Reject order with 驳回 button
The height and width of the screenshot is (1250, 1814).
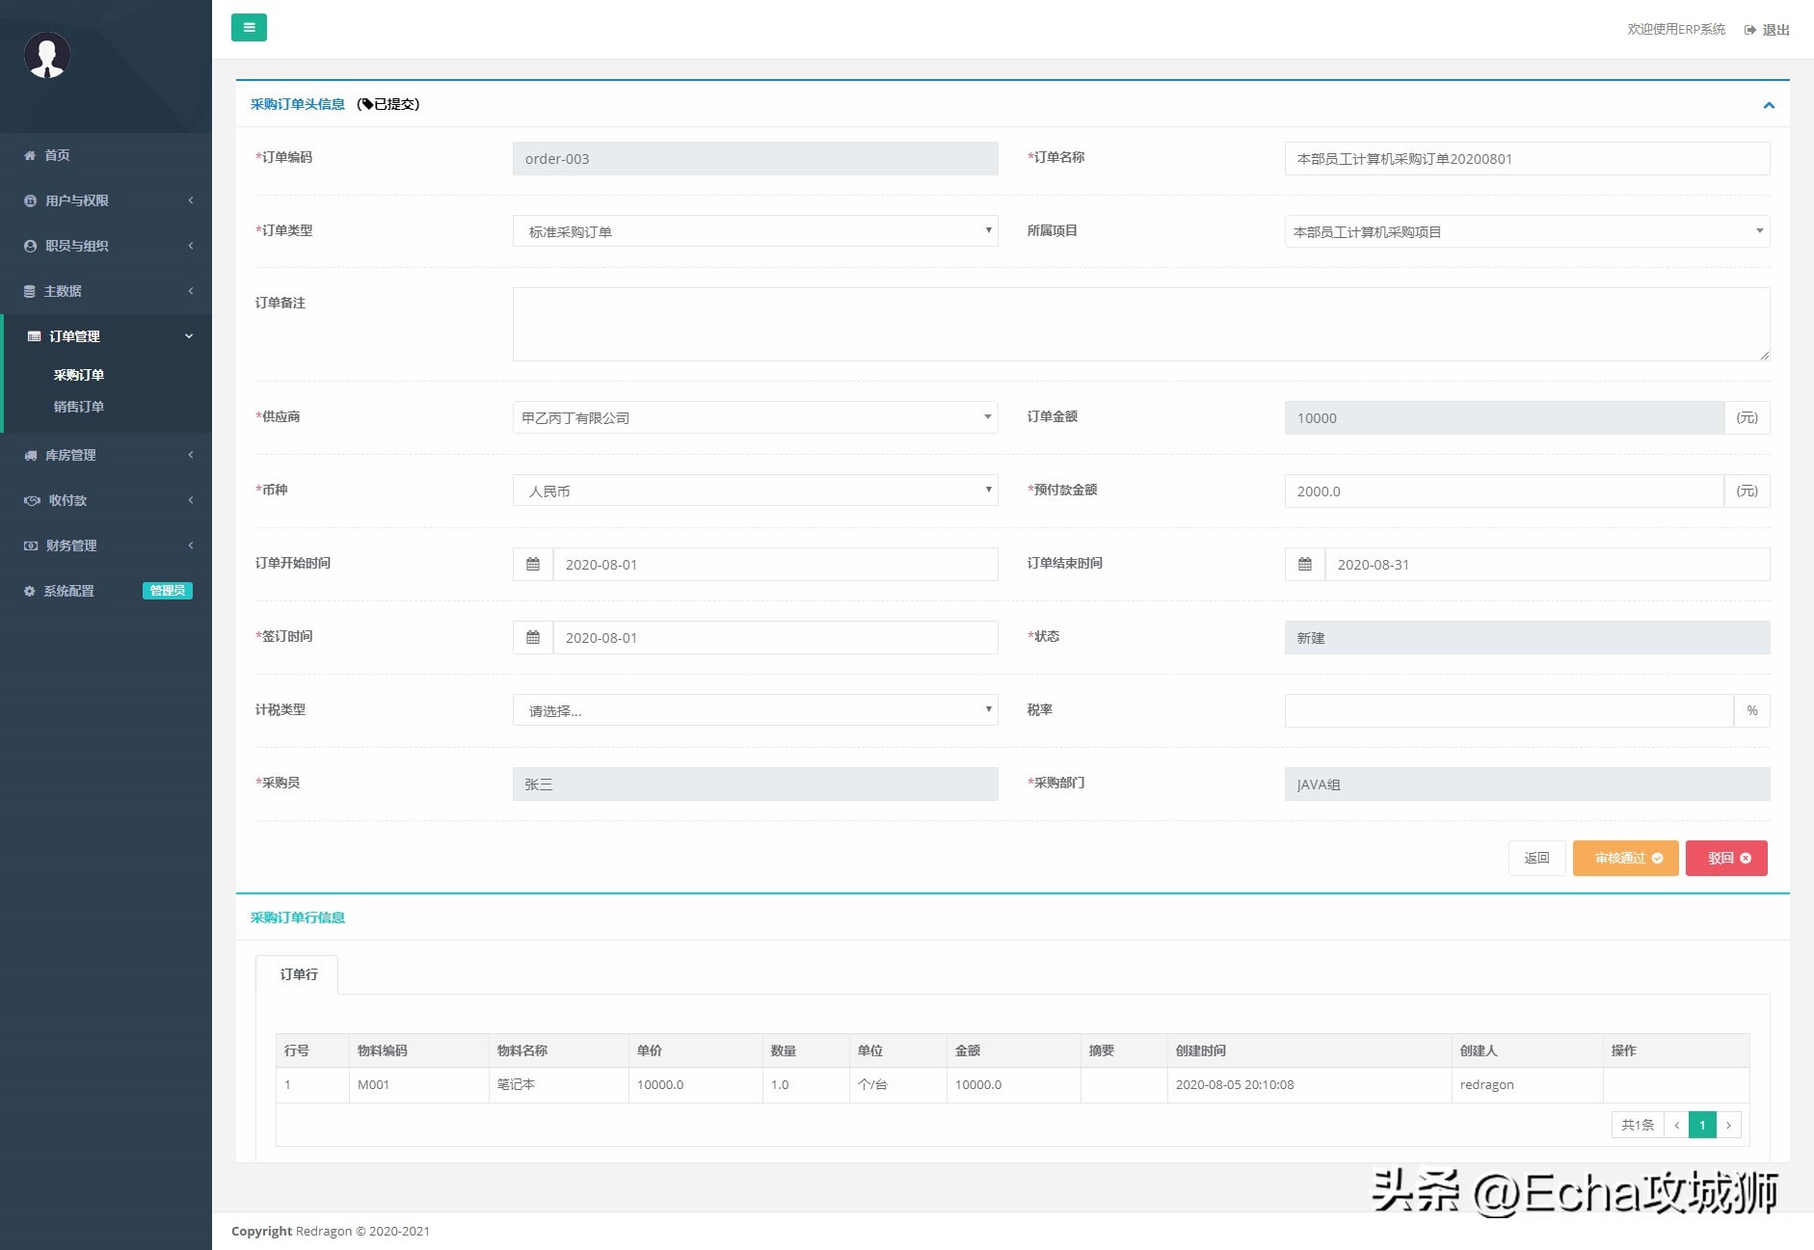(x=1727, y=858)
